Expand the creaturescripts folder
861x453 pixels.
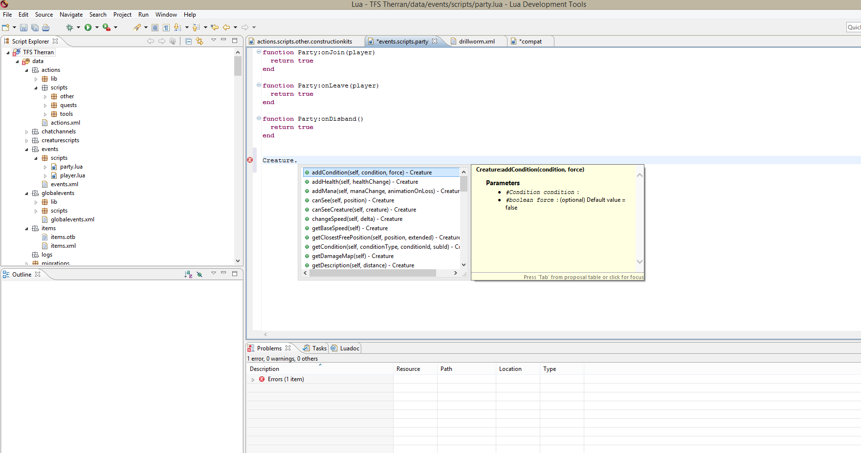coord(26,141)
